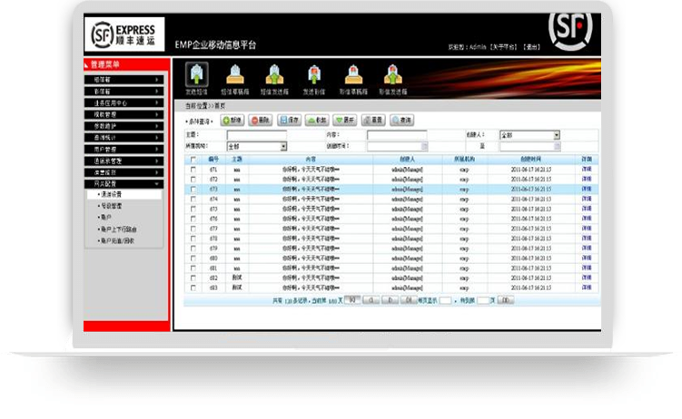
Task: Tick the checkbox for row 671
Action: pos(193,170)
